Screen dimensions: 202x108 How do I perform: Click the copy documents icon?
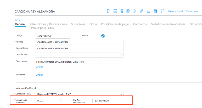pyautogui.click(x=128, y=11)
